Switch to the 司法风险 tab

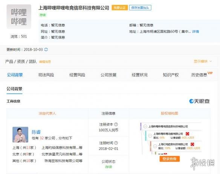coord(46,75)
